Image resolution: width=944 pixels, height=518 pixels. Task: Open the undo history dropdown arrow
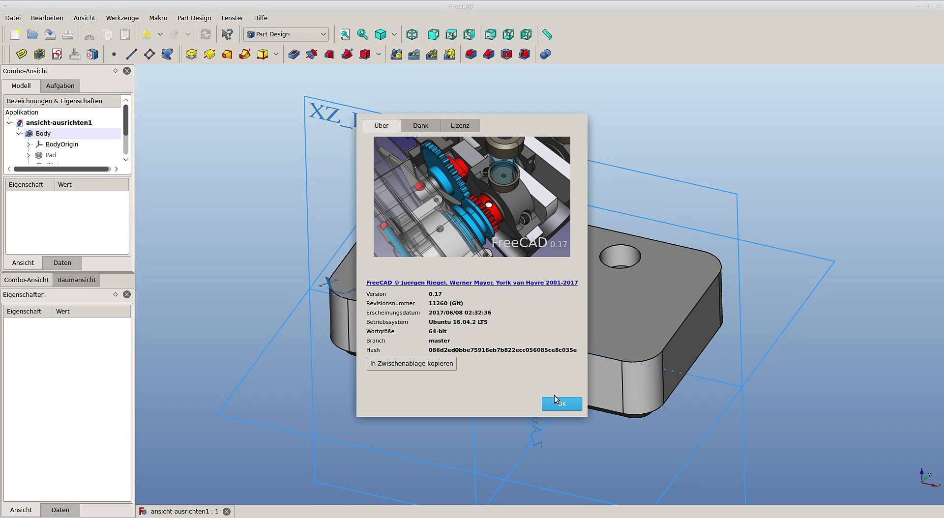160,34
